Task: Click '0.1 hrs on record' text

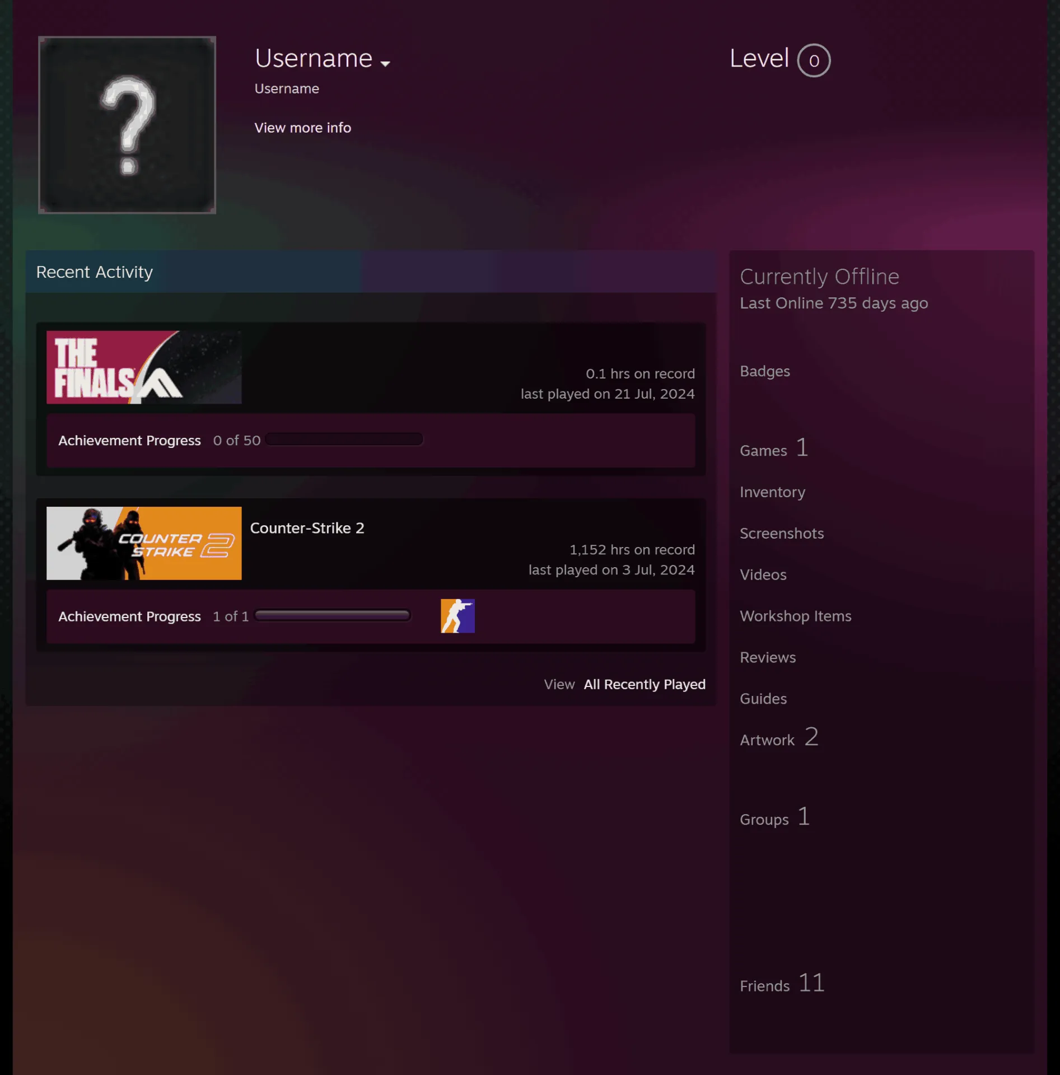Action: [640, 373]
